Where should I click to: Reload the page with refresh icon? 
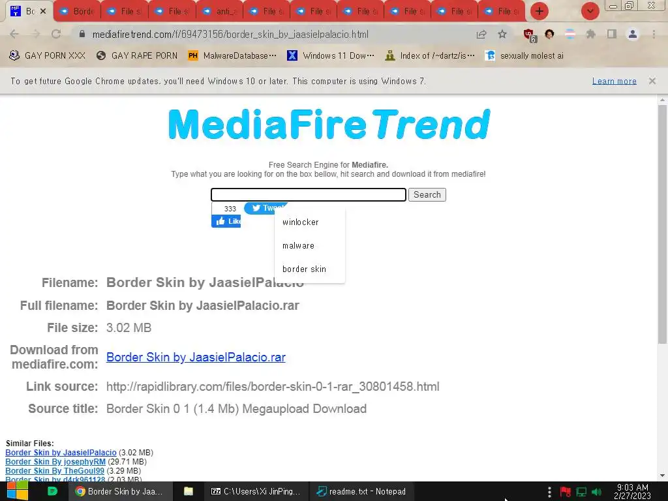coord(56,34)
